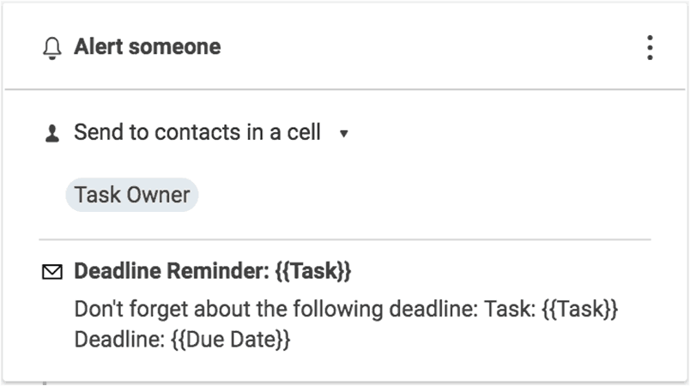Click the person icon for recipients
Viewport: 690px width, 386px height.
[x=51, y=134]
